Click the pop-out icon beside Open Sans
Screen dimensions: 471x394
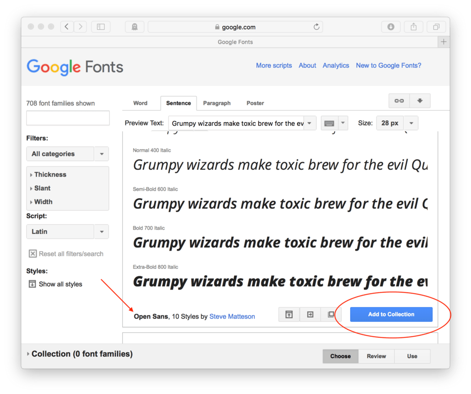click(289, 314)
